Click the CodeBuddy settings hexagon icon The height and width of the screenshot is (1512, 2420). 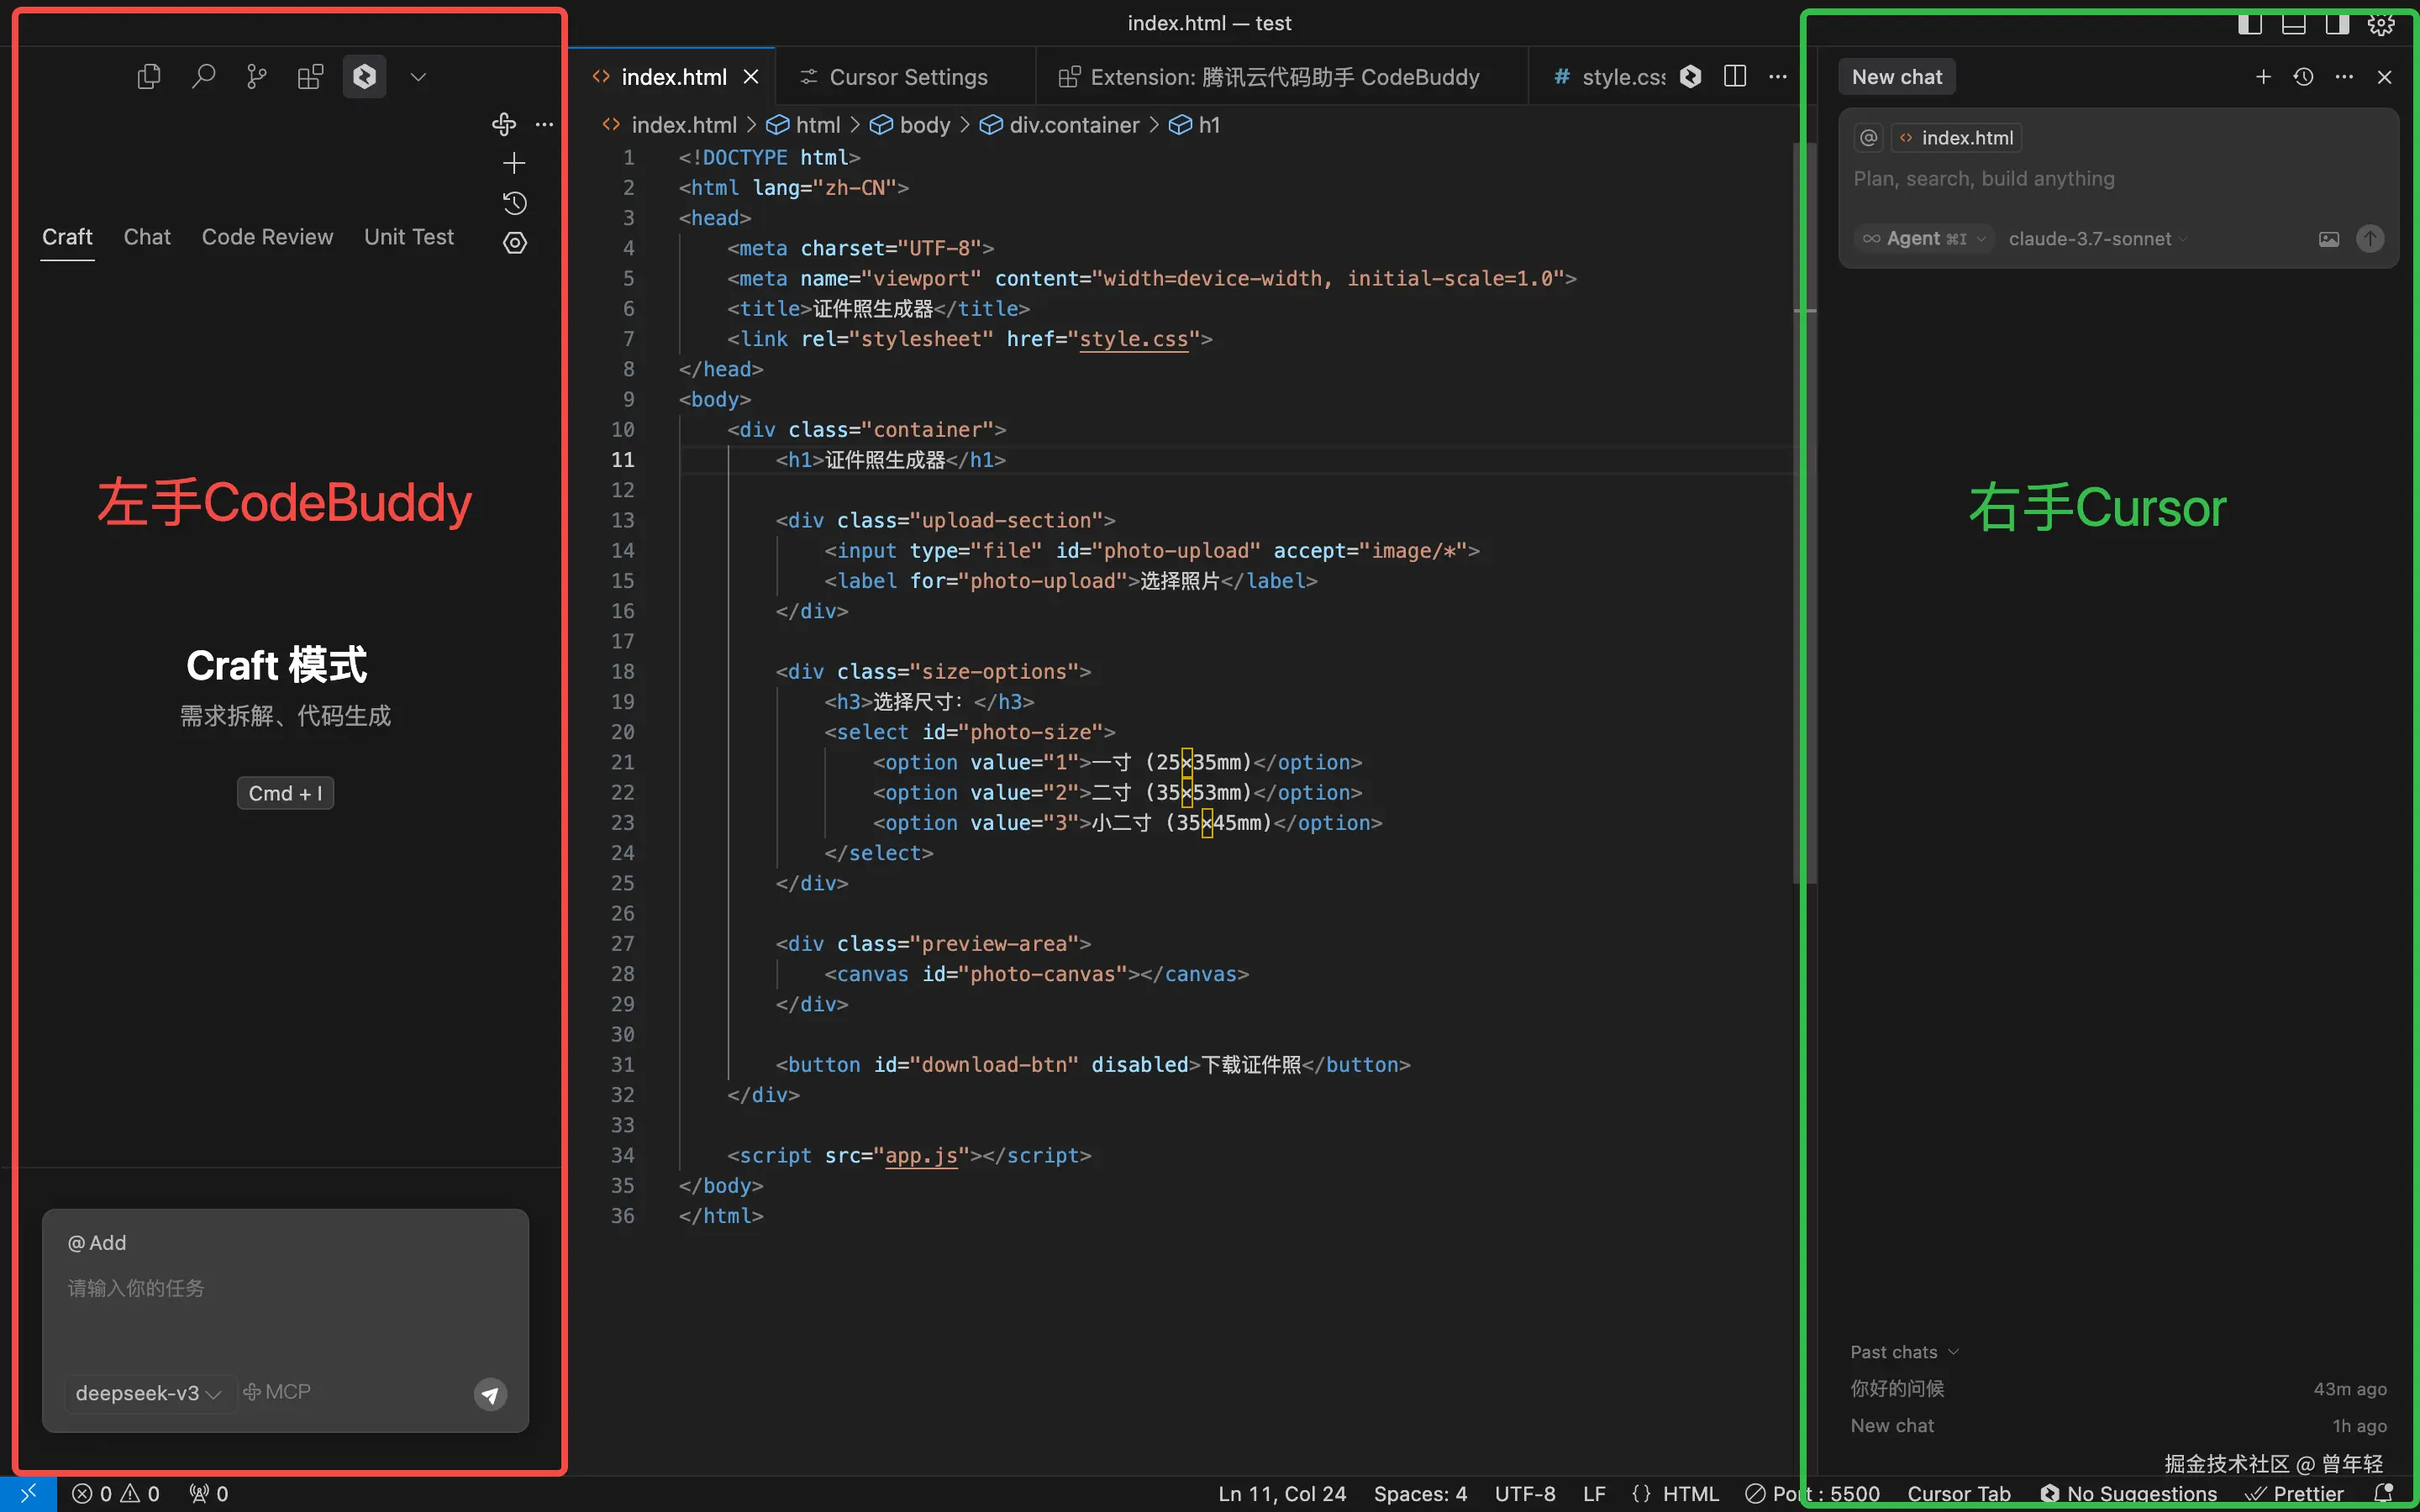[x=514, y=243]
